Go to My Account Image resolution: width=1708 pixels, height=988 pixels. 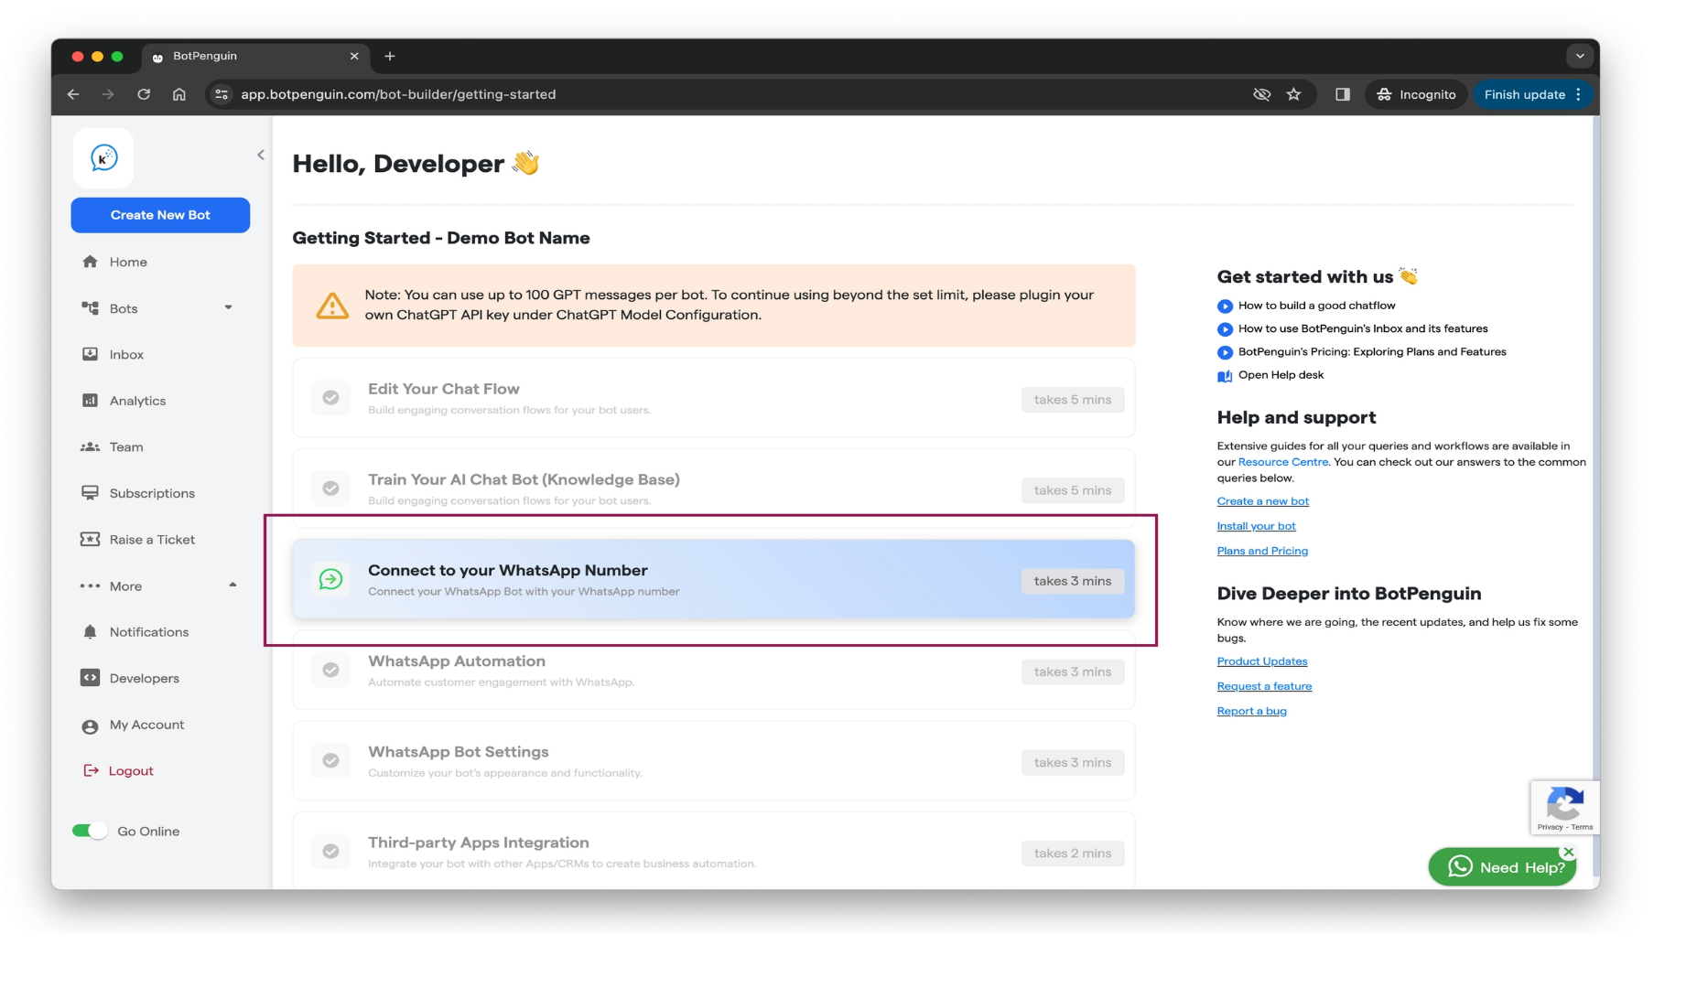pos(146,725)
